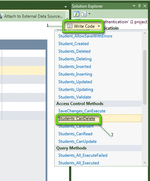Viewport: 150px width, 181px height.
Task: Select Student_AllowSaveWithErrors method
Action: tap(85, 36)
